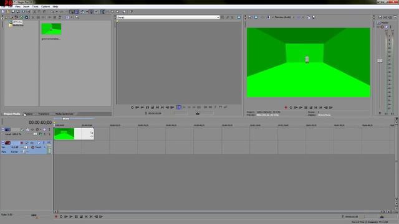Toggle Invert Phase on audio track
Image resolution: width=399 pixels, height=224 pixels.
click(27, 143)
